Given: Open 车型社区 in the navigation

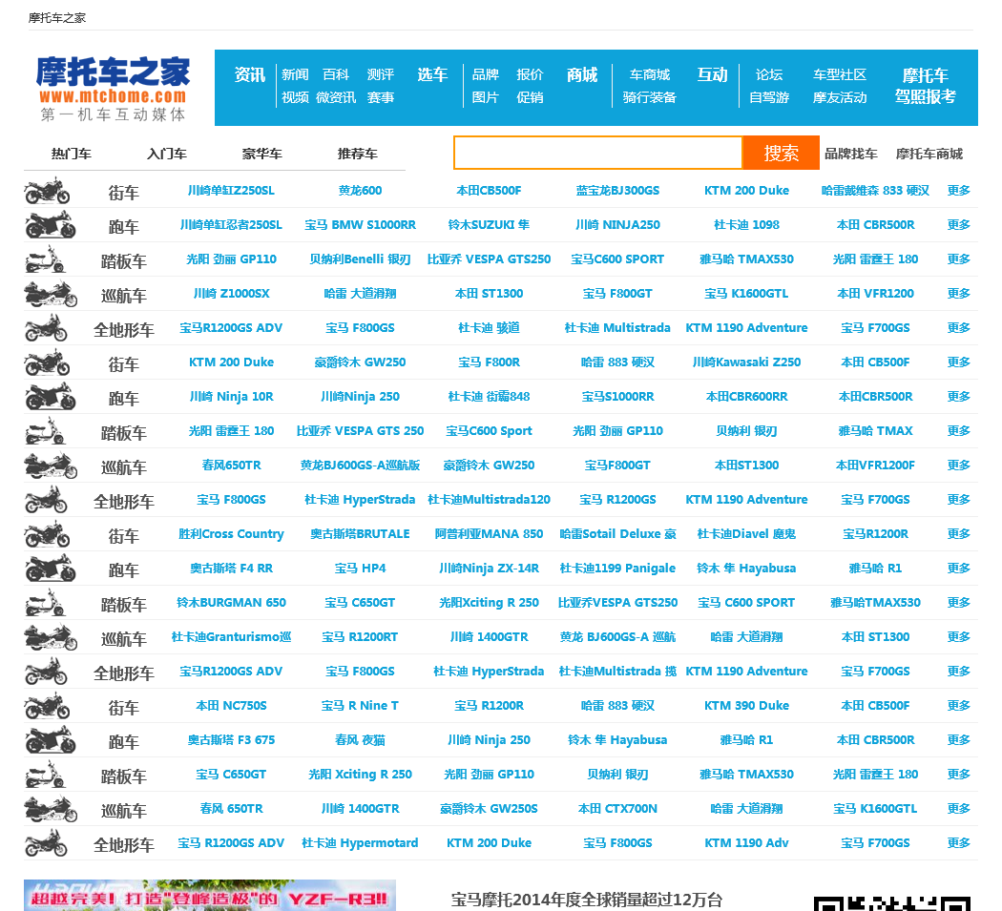Looking at the screenshot, I should pos(840,74).
